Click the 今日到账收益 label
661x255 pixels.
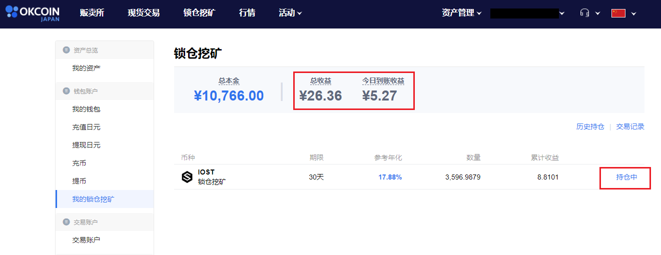click(x=383, y=80)
